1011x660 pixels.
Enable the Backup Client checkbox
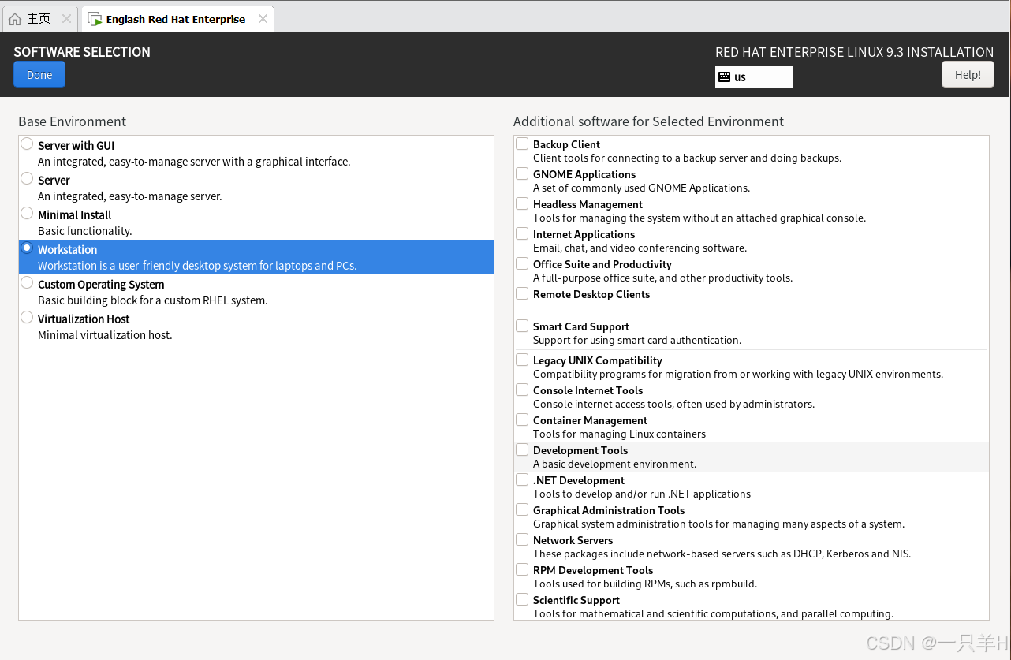click(522, 144)
